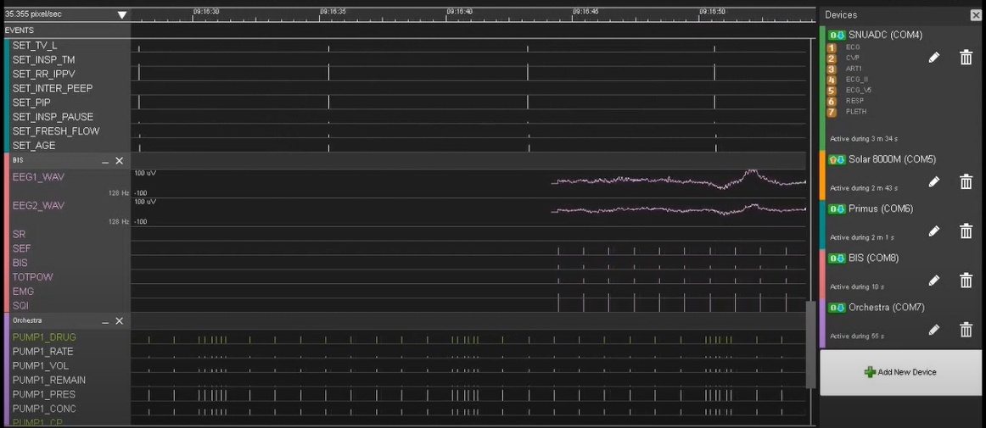Select the EEG1_WAV track

[38, 177]
